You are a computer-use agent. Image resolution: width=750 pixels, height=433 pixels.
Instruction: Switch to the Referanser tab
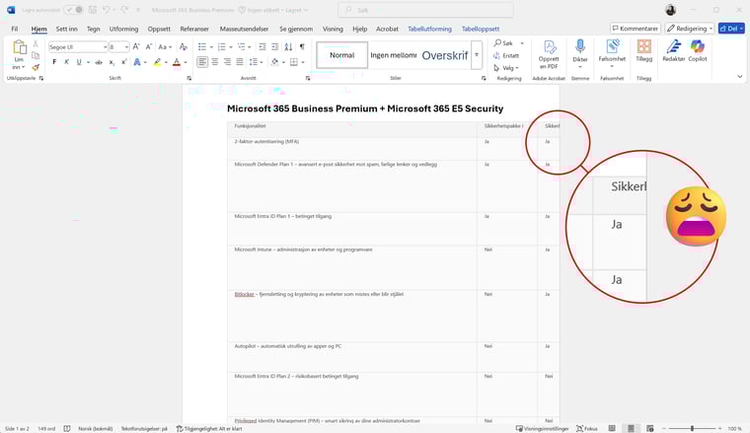194,29
